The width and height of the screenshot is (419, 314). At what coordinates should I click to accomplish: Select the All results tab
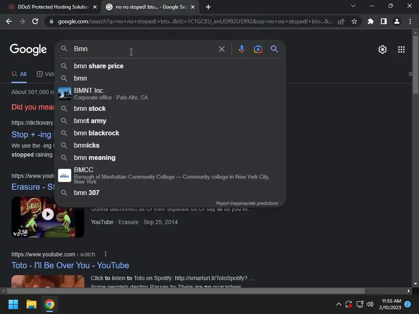coord(19,74)
